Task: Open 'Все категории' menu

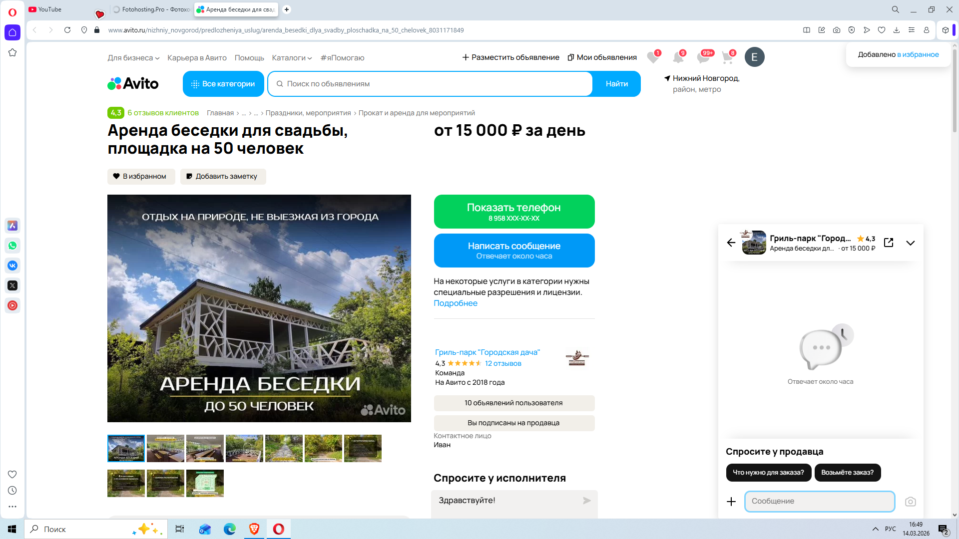Action: point(223,84)
